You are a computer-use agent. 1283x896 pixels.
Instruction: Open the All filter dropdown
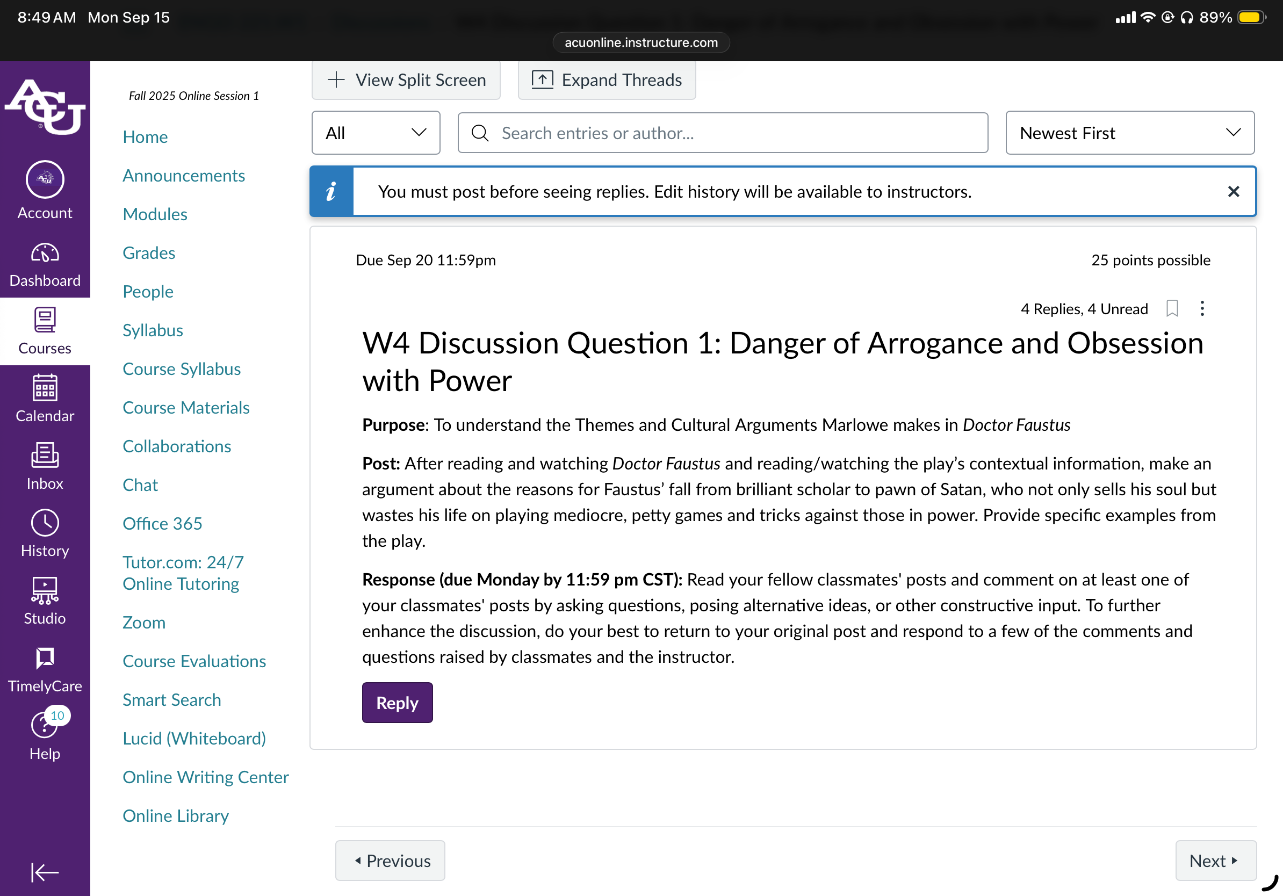[x=376, y=133]
